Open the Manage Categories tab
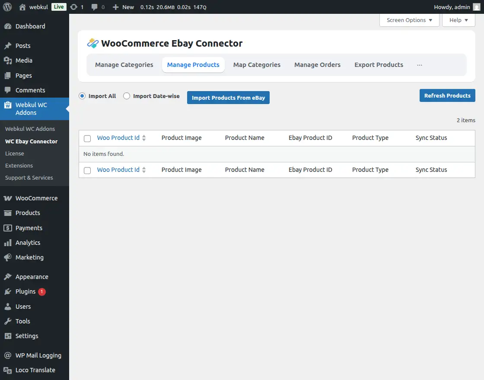 [124, 65]
